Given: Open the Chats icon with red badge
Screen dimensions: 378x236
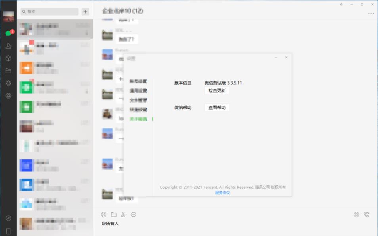Looking at the screenshot, I should tap(9, 33).
